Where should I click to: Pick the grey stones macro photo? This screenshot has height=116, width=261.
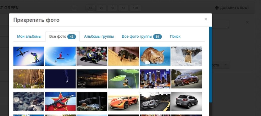[29, 102]
